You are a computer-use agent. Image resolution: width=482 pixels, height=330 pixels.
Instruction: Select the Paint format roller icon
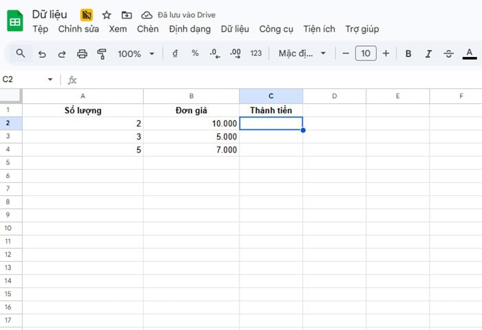pyautogui.click(x=102, y=54)
